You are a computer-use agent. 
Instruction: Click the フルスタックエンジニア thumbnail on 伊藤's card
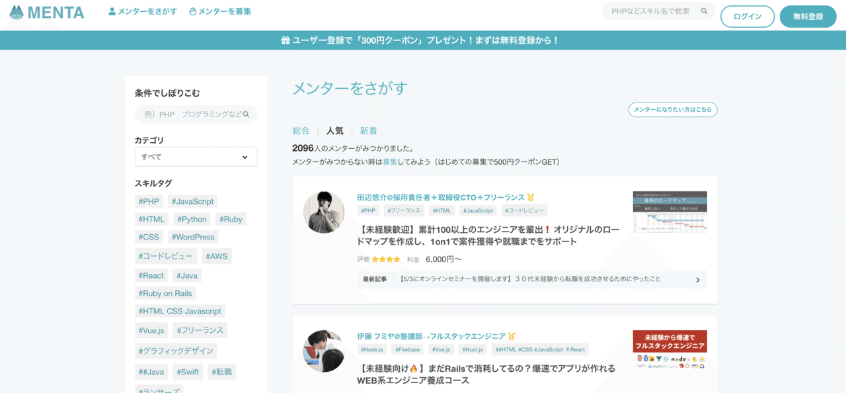click(670, 351)
